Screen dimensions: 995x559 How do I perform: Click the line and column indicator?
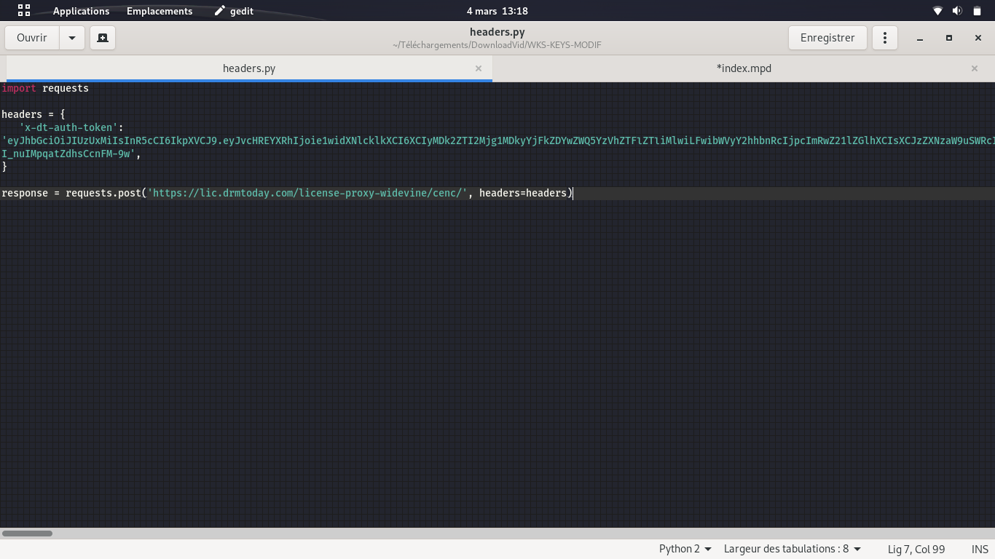coord(916,549)
